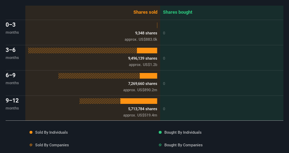Select the 6–9 months row label
Image resolution: width=289 pixels, height=153 pixels.
pos(12,79)
